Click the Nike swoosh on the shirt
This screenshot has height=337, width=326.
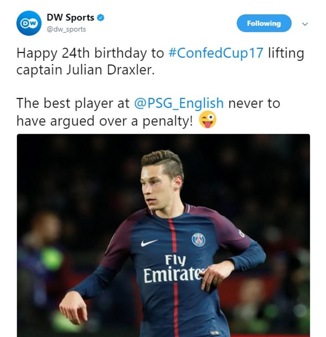click(149, 243)
